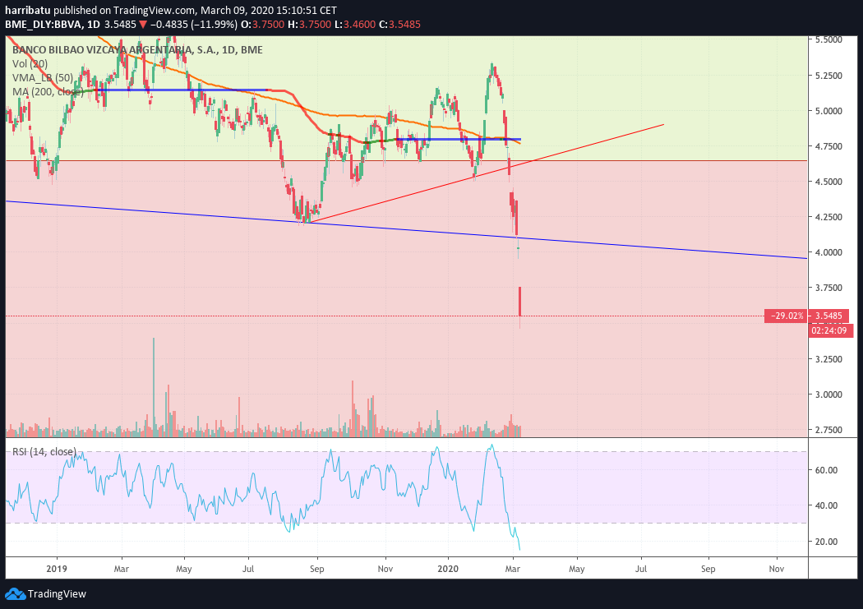The height and width of the screenshot is (609, 863).
Task: Click the -29.02% change label
Action: [x=787, y=316]
